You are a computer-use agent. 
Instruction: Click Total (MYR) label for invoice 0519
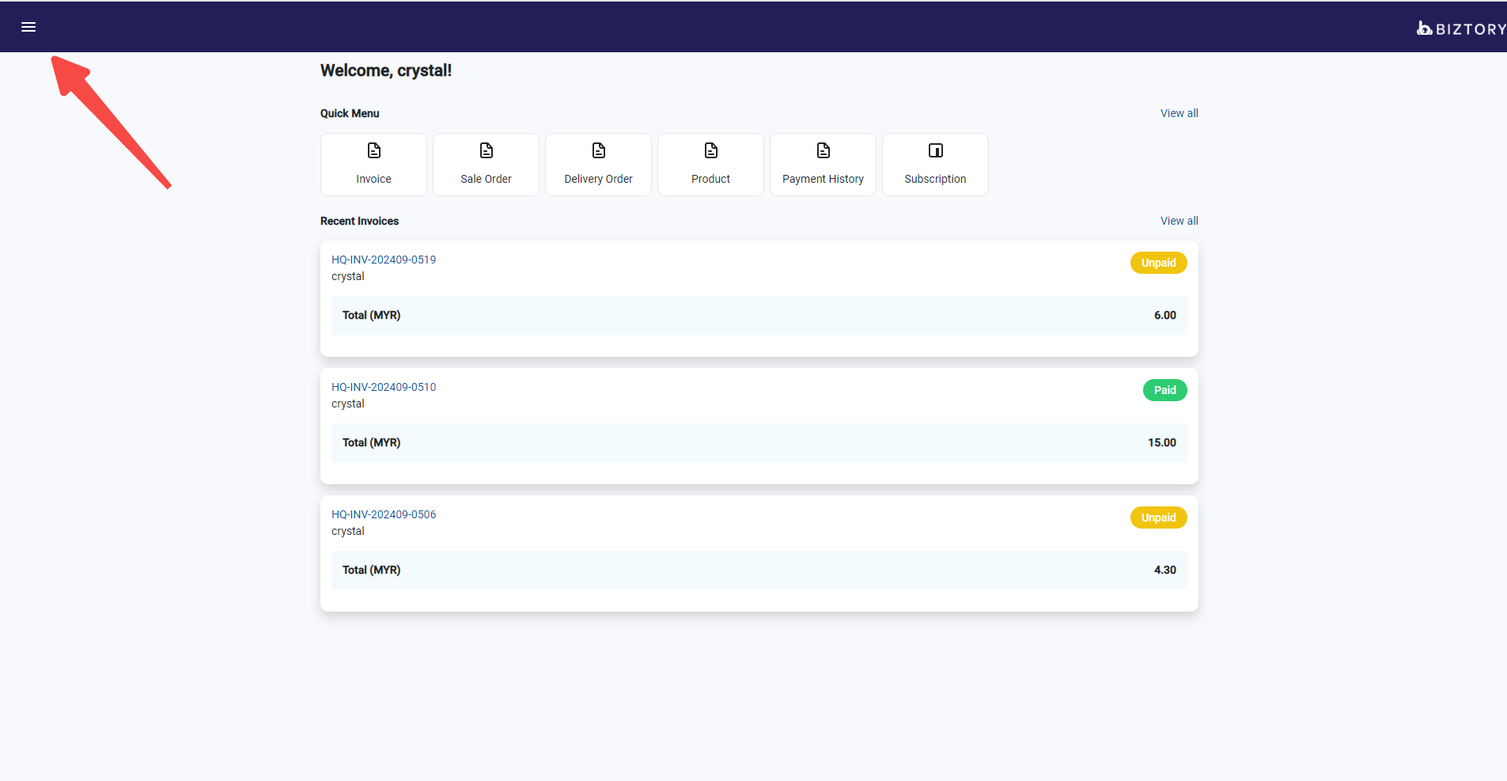click(371, 315)
